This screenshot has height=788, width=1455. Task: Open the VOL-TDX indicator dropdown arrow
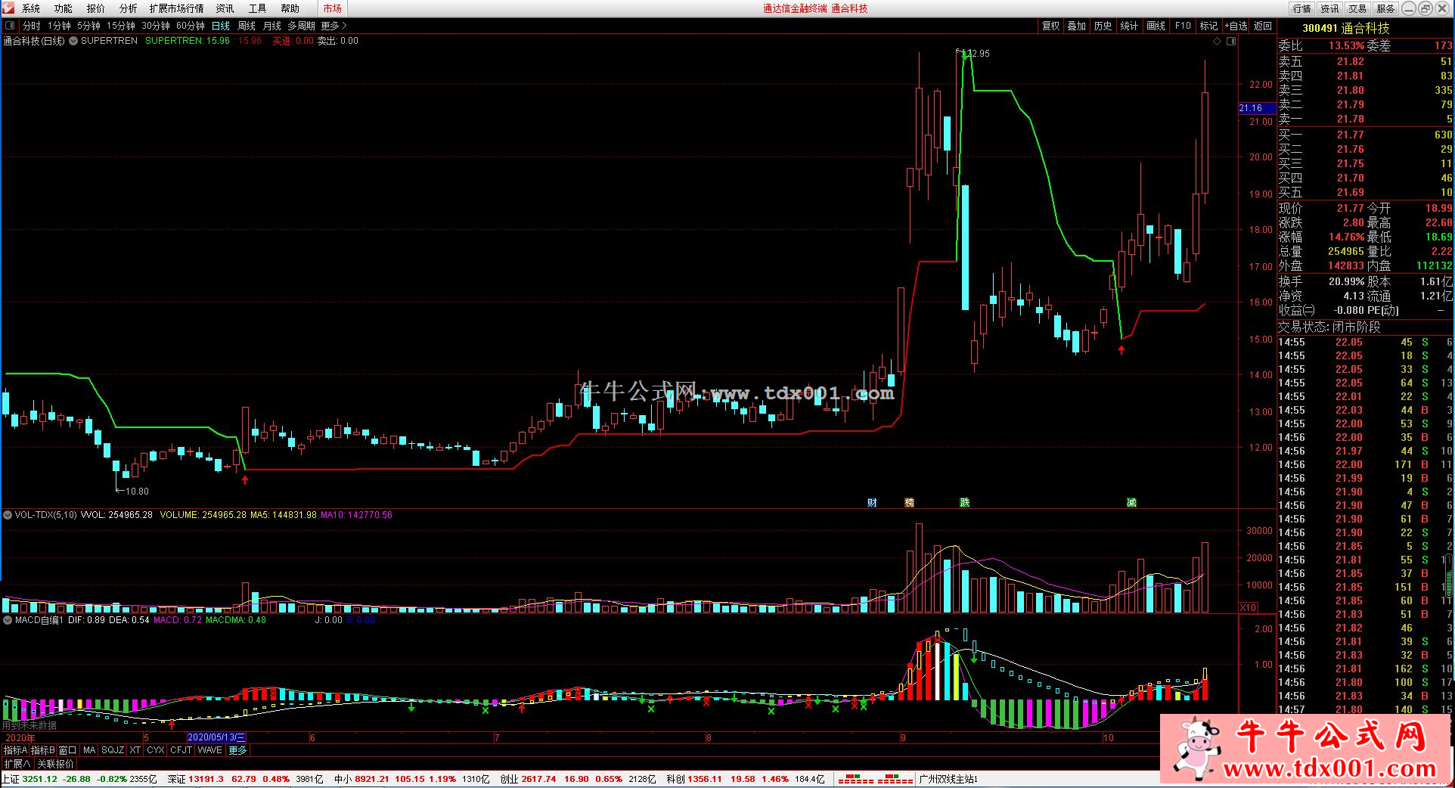click(x=8, y=515)
